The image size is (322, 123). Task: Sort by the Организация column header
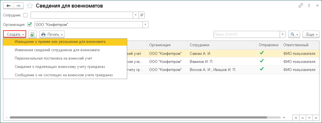[167, 45]
